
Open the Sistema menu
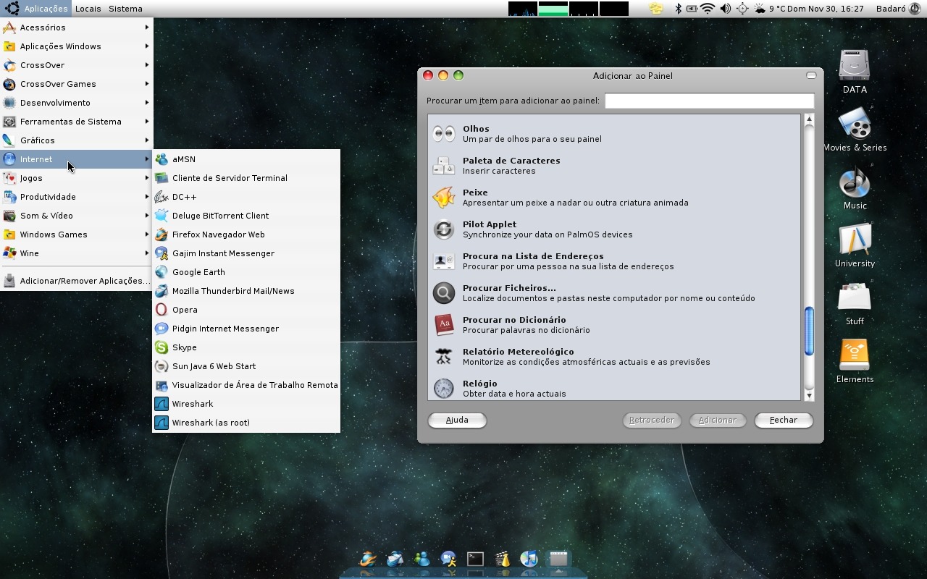coord(125,9)
